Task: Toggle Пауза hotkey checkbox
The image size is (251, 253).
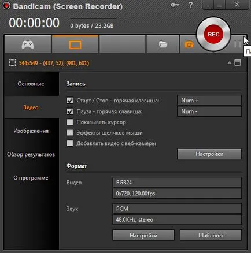Action: point(70,111)
